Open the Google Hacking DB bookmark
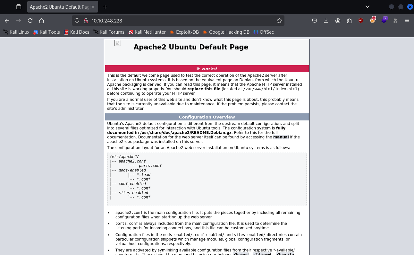 tap(226, 32)
